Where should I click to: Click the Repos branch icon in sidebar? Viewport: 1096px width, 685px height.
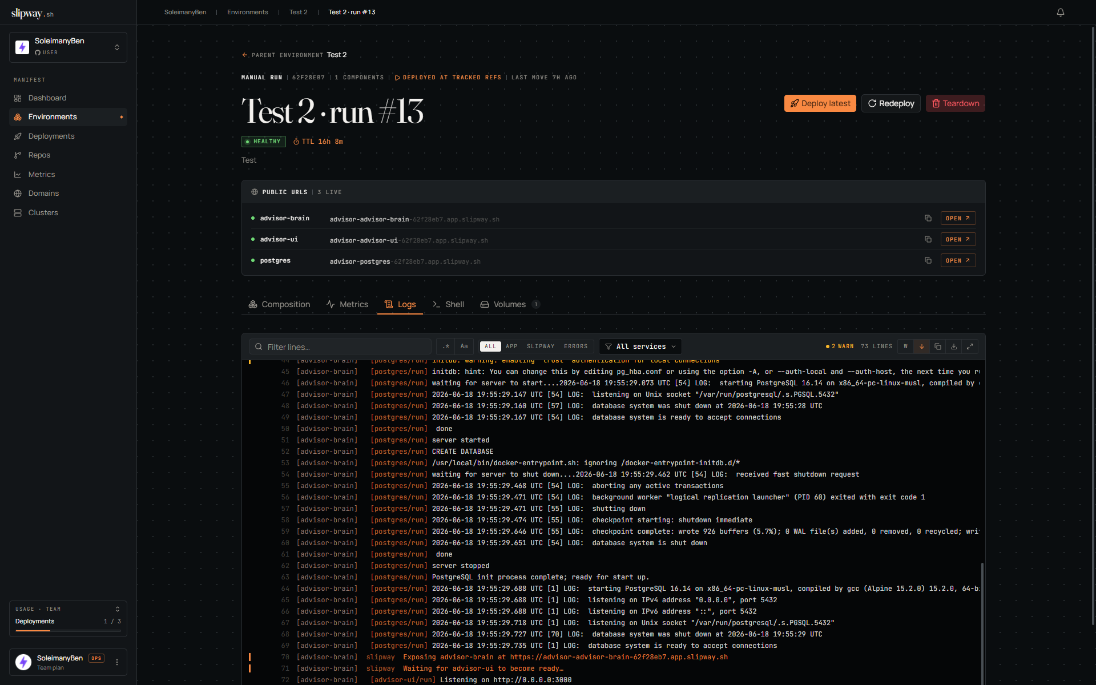[x=18, y=155]
